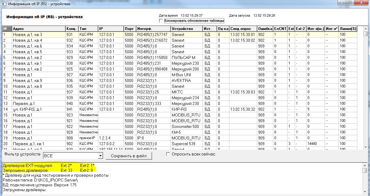The width and height of the screenshot is (370, 196).
Task: Open the 'Фильтр устройств' dropdown arrow
Action: [101, 156]
